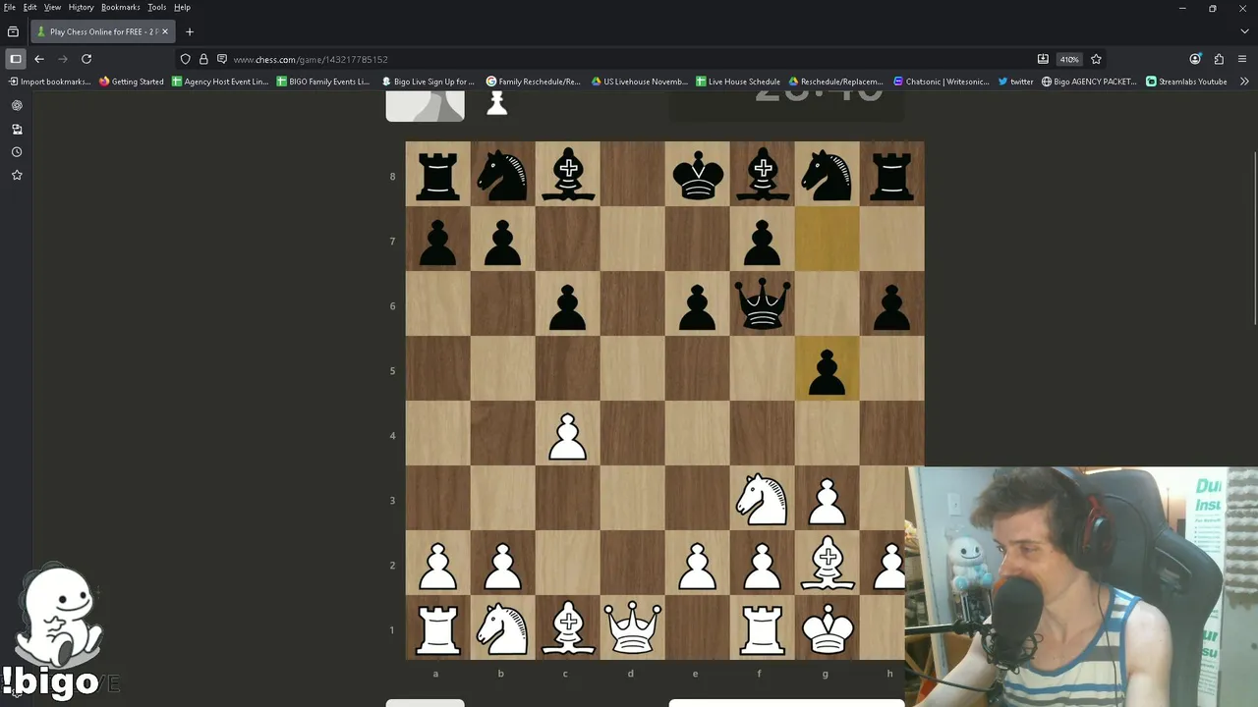Select the white knight on f3
Viewport: 1258px width, 707px height.
[x=763, y=498]
